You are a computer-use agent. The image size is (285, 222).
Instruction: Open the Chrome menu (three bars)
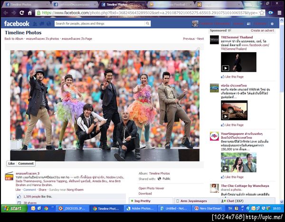[x=279, y=13]
